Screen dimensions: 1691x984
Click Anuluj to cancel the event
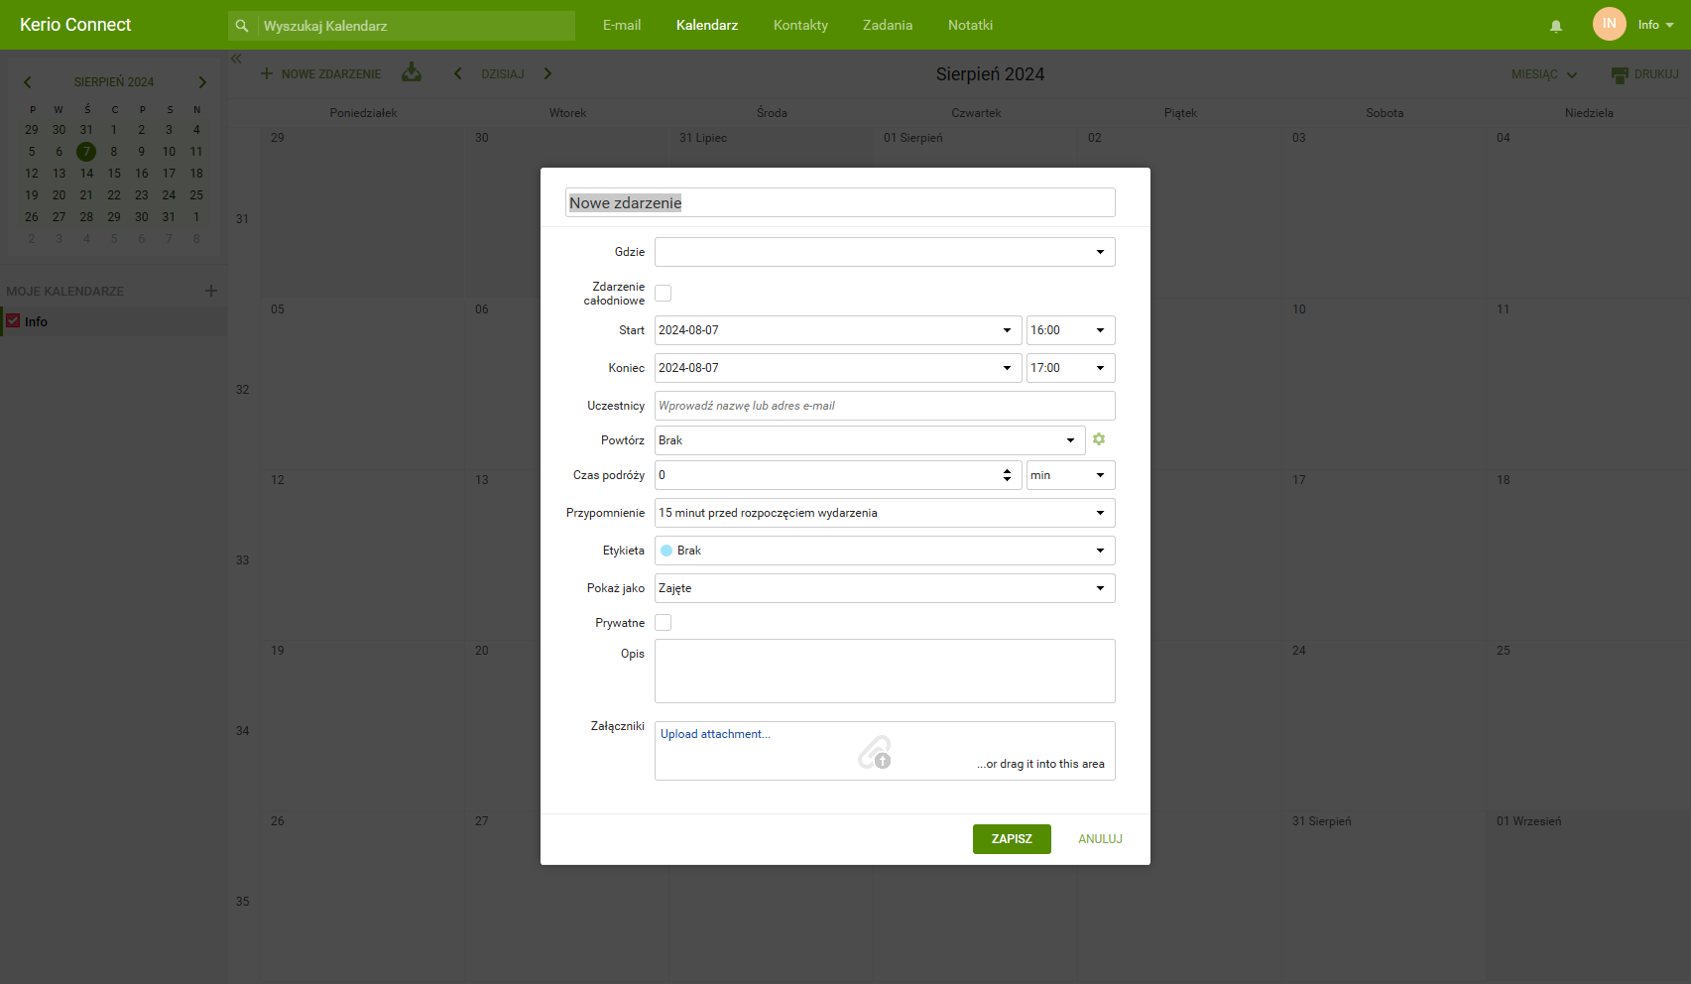1100,839
